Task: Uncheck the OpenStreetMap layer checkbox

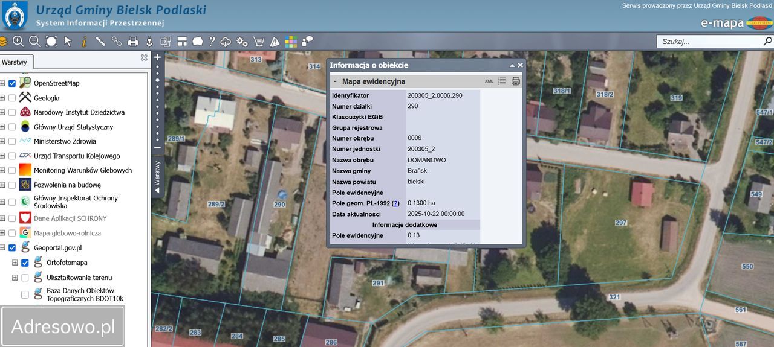Action: (12, 83)
